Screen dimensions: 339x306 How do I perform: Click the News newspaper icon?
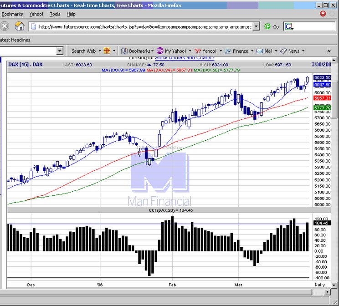283,51
